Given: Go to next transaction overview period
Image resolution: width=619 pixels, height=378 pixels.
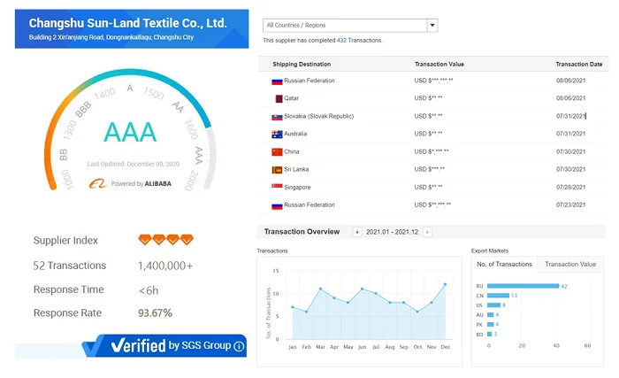Looking at the screenshot, I should [x=427, y=232].
